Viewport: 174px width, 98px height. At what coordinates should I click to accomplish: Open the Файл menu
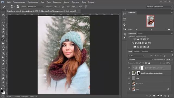[x=8, y=2]
